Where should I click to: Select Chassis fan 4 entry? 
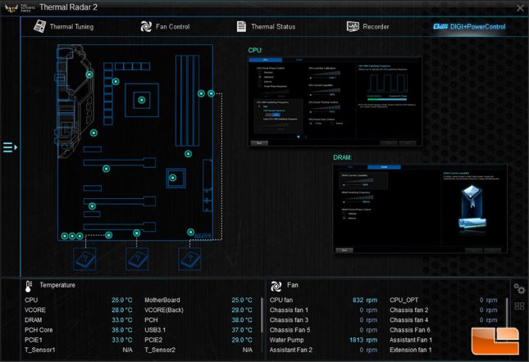click(x=444, y=320)
